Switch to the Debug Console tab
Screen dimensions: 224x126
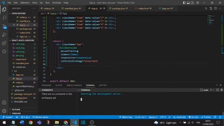pos(74,85)
